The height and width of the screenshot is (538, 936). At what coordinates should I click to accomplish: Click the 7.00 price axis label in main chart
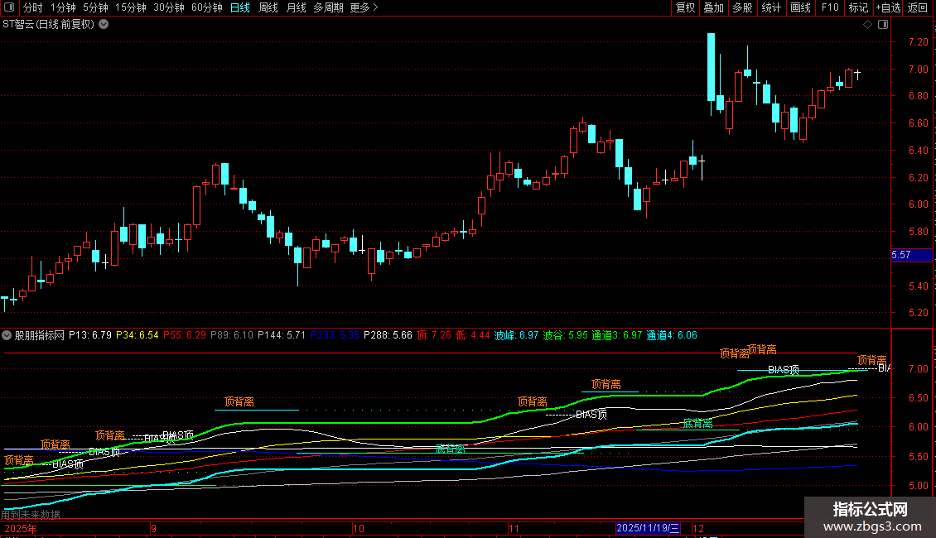coord(918,70)
